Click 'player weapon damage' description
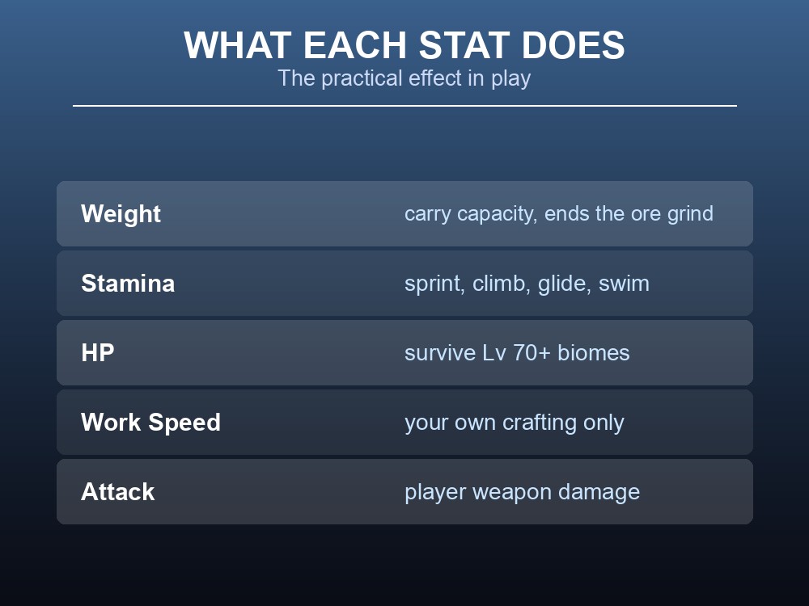Screen dimensions: 809x606 pyautogui.click(x=522, y=491)
